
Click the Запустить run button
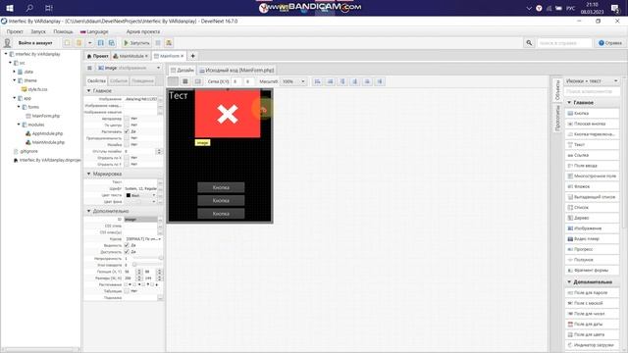(x=136, y=43)
